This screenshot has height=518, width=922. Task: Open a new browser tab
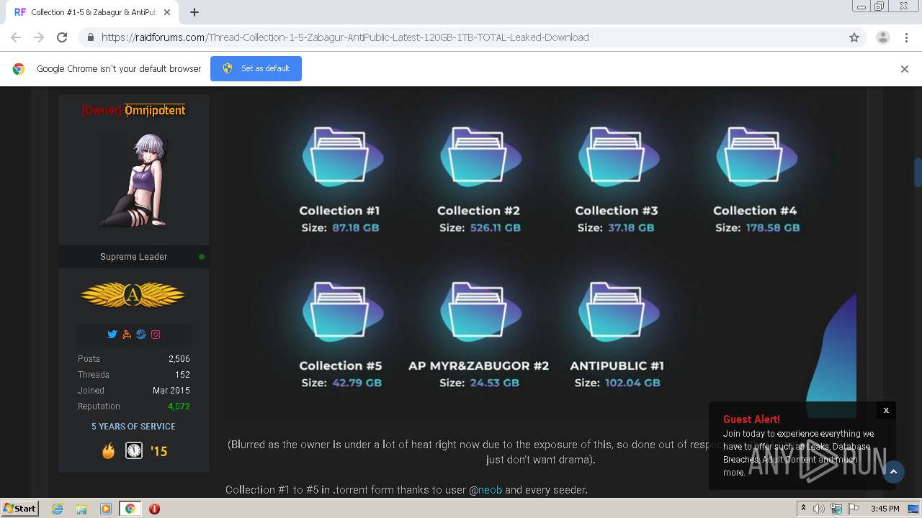coord(194,12)
